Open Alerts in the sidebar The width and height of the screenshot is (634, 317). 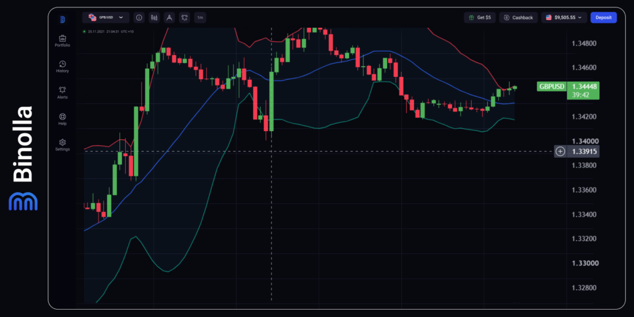[x=63, y=93]
